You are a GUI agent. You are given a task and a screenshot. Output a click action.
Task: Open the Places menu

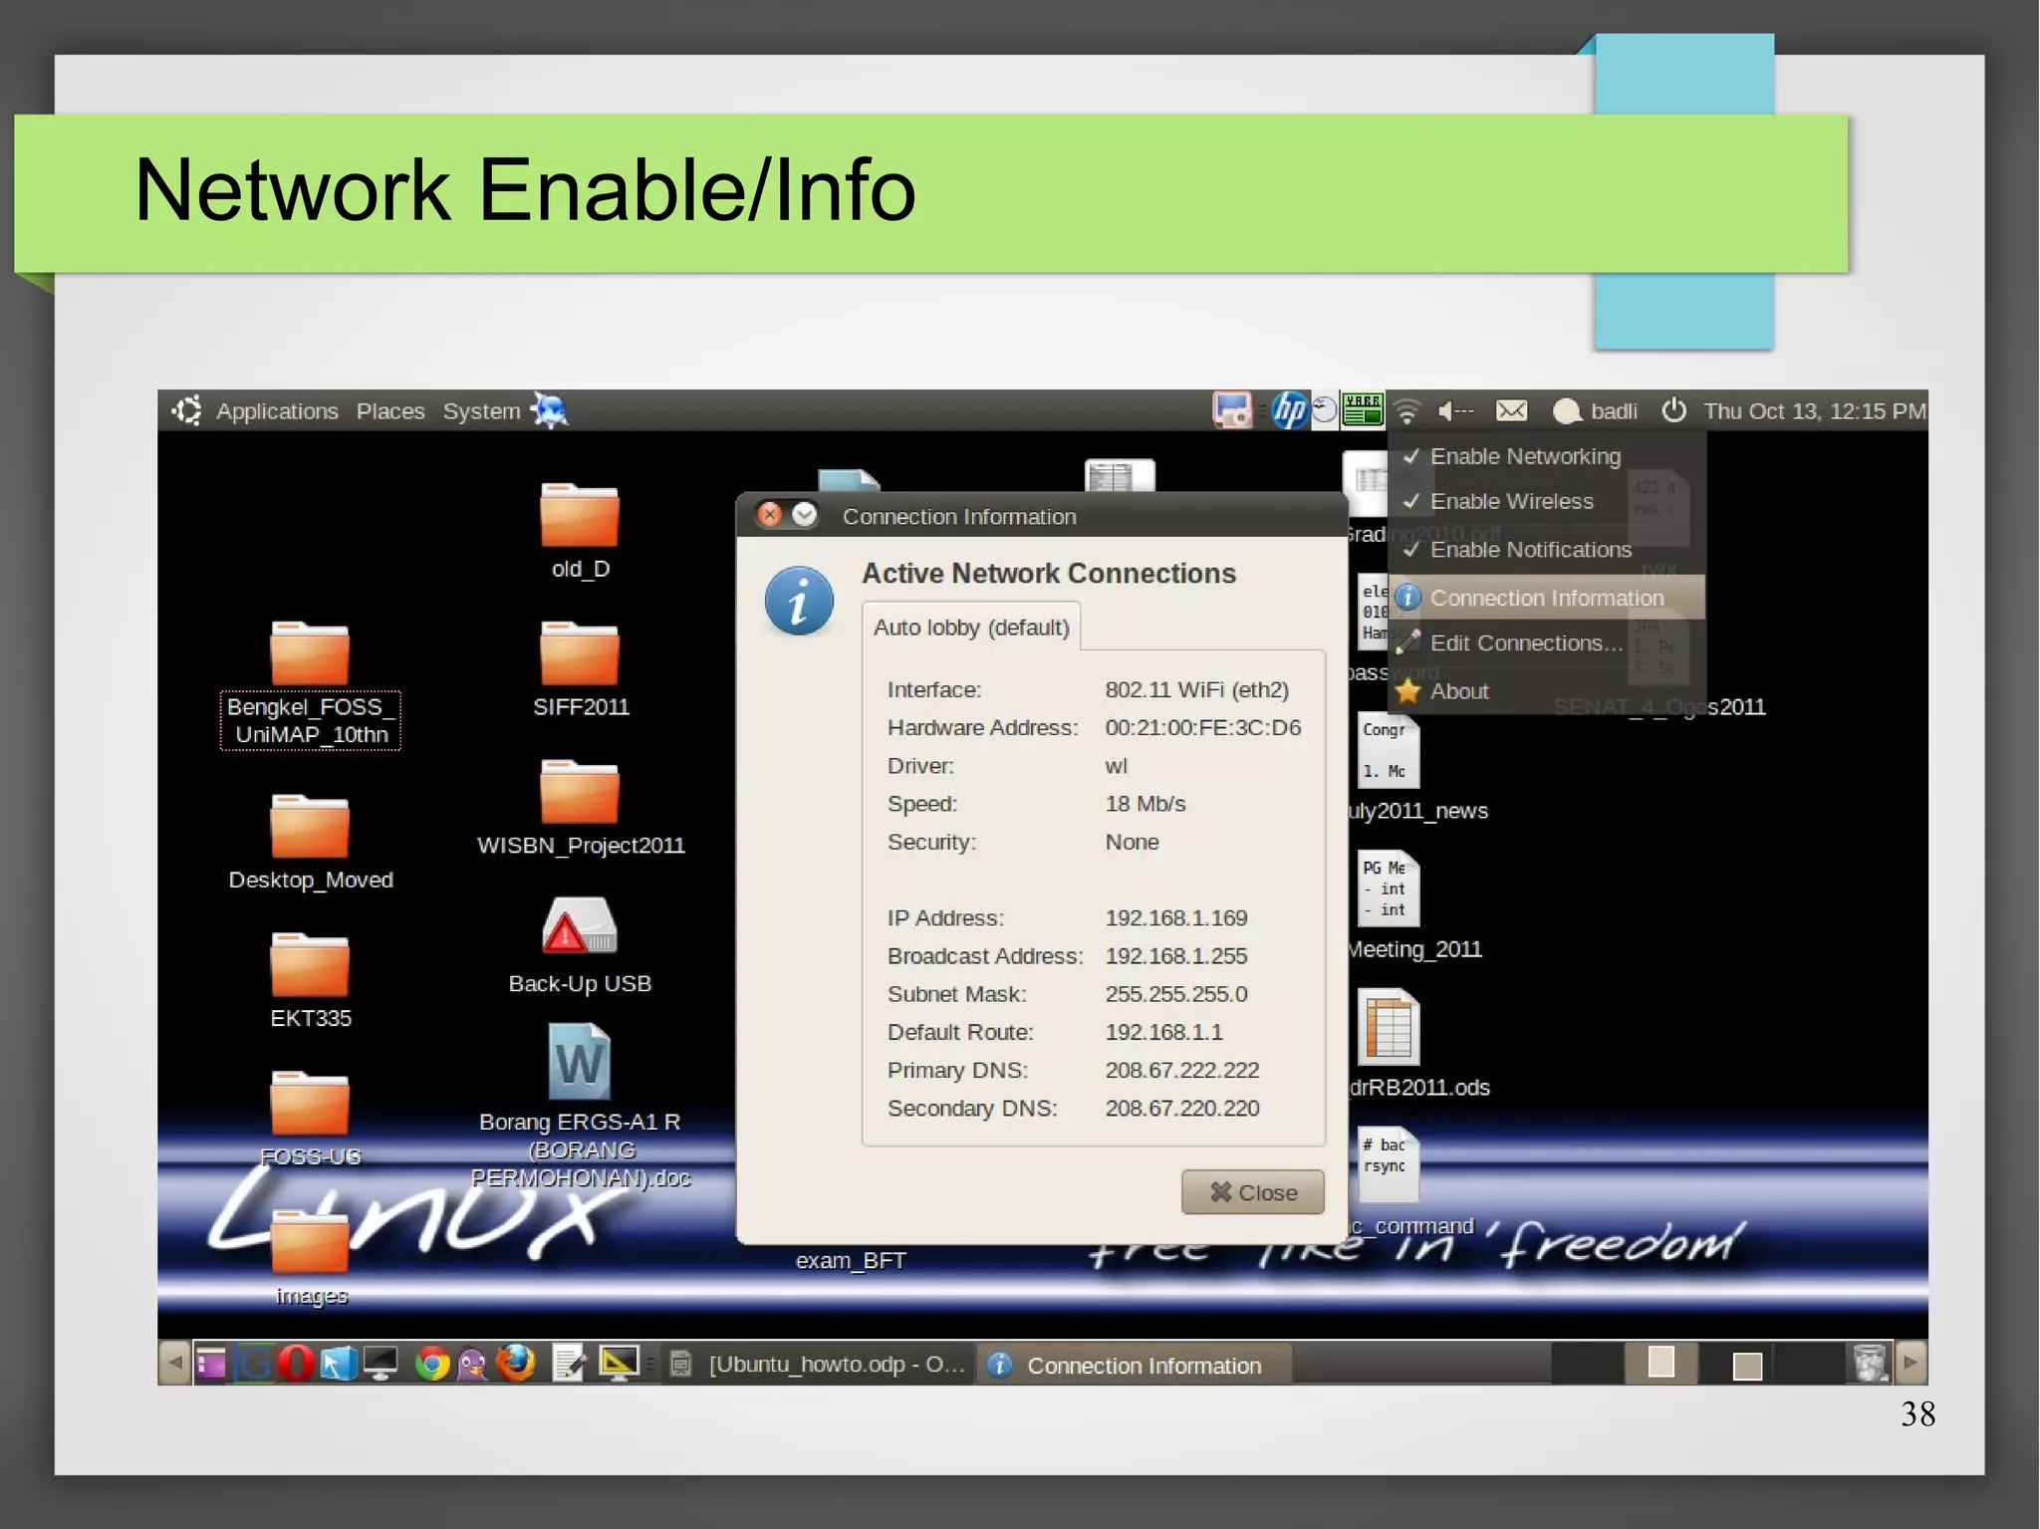coord(390,411)
